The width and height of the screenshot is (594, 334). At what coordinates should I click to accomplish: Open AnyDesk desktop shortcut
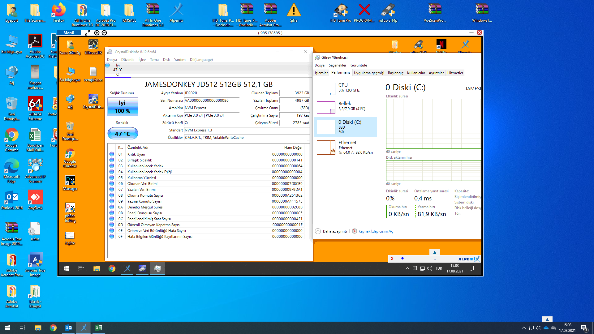(35, 200)
